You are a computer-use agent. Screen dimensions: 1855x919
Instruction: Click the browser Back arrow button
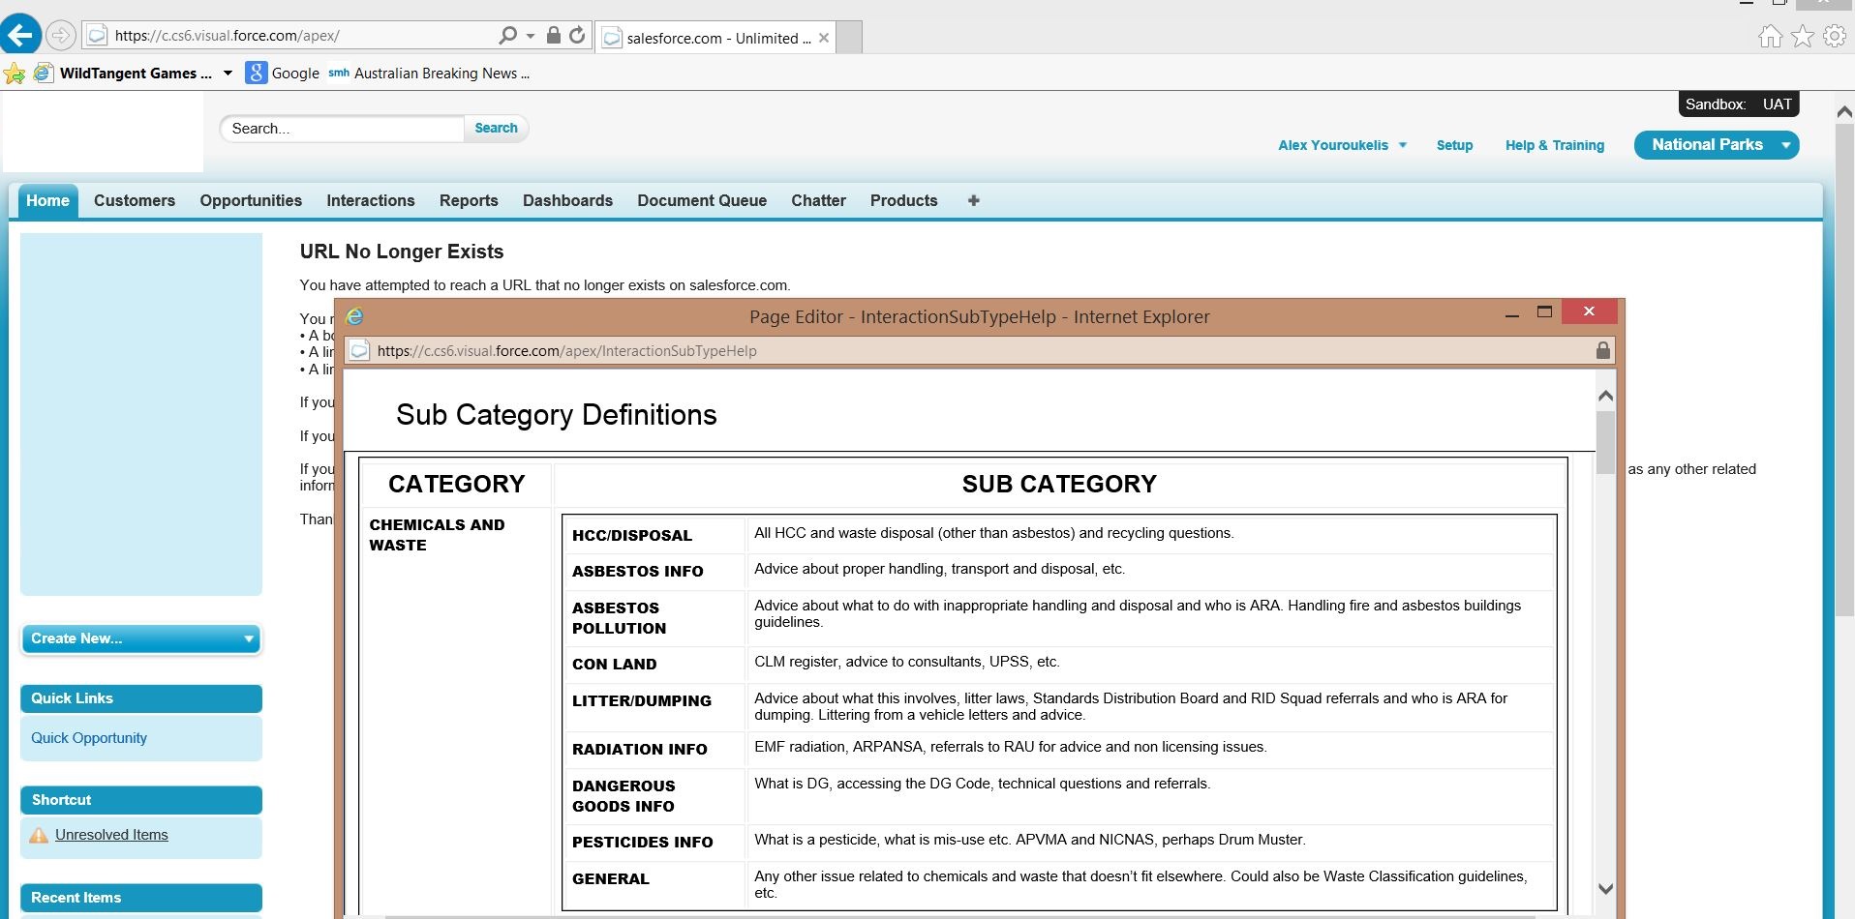click(x=20, y=36)
